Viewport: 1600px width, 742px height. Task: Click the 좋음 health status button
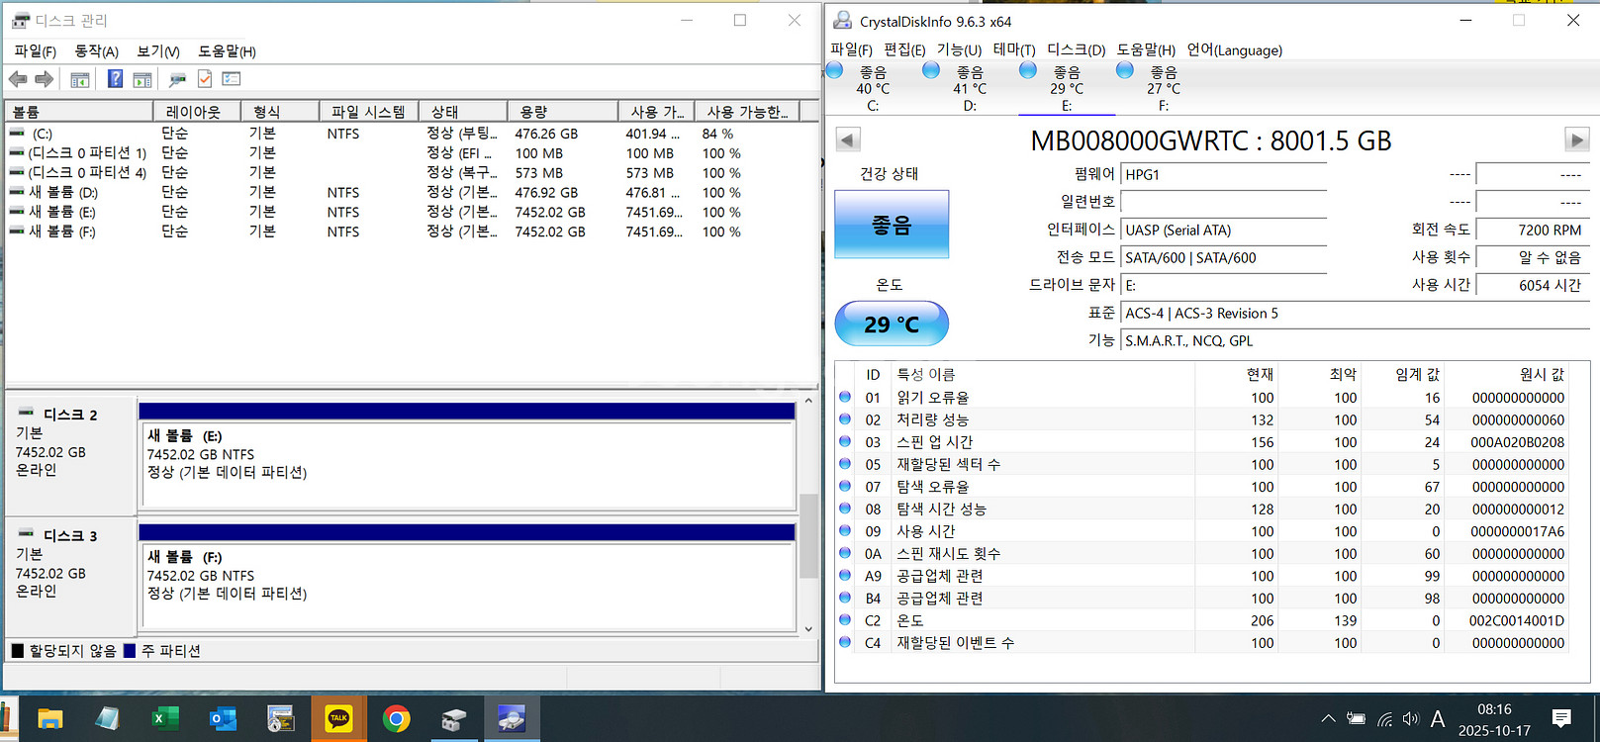pos(892,226)
